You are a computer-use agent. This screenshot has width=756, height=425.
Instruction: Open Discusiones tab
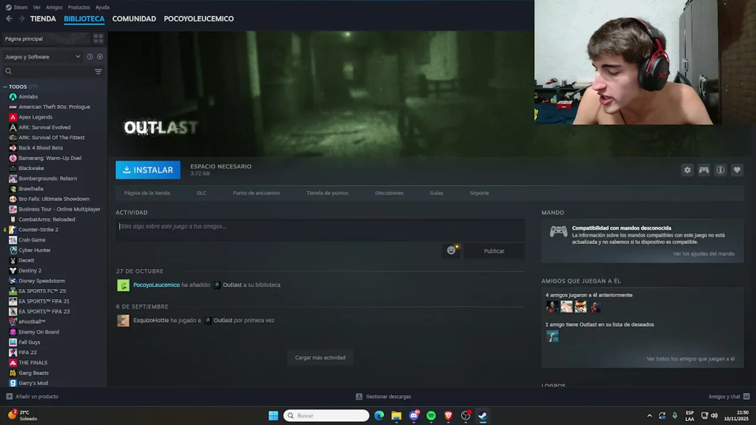(x=389, y=193)
